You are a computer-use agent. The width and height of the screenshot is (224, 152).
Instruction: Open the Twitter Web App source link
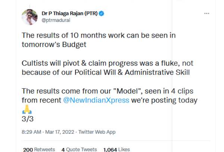tap(97, 132)
